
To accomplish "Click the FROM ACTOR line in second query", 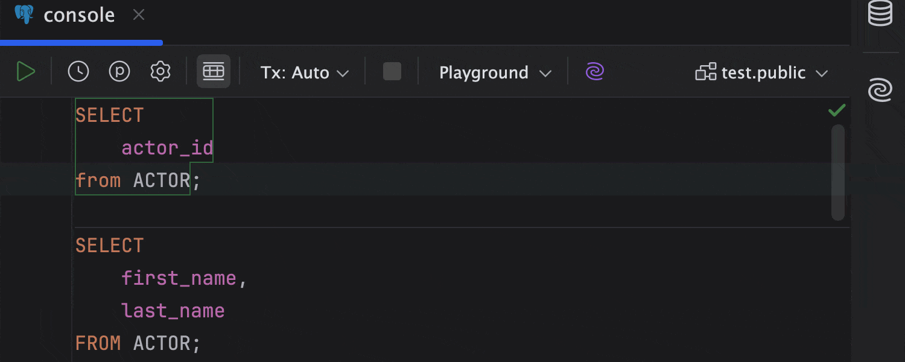I will point(137,343).
